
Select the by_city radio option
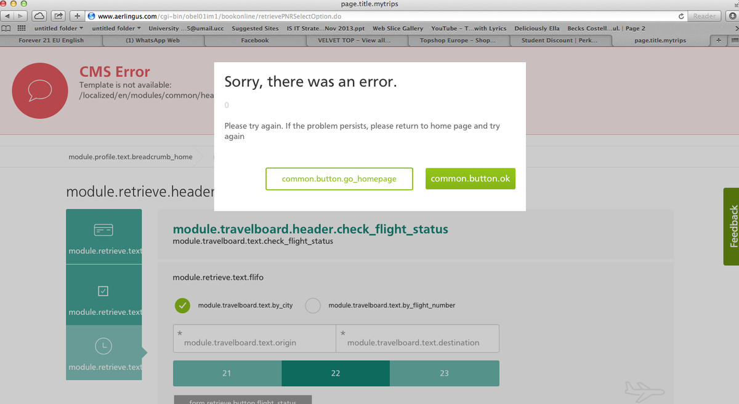point(182,305)
